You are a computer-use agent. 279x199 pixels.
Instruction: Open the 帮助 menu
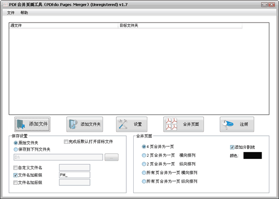click(24, 13)
